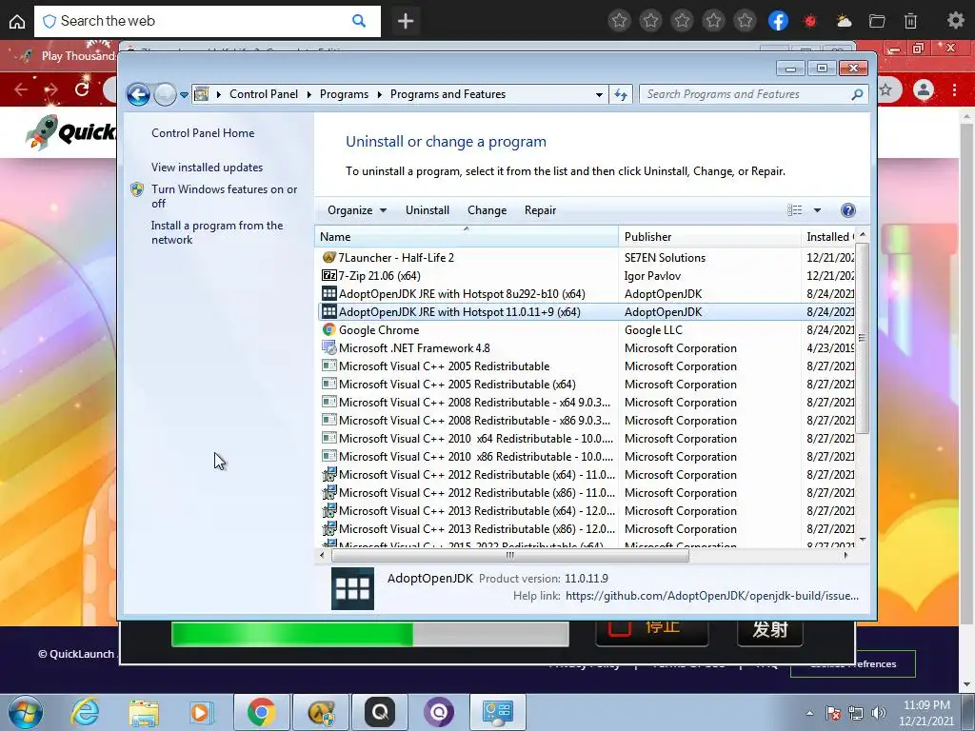Open Turn Windows features on or off
Image resolution: width=975 pixels, height=731 pixels.
(x=224, y=196)
